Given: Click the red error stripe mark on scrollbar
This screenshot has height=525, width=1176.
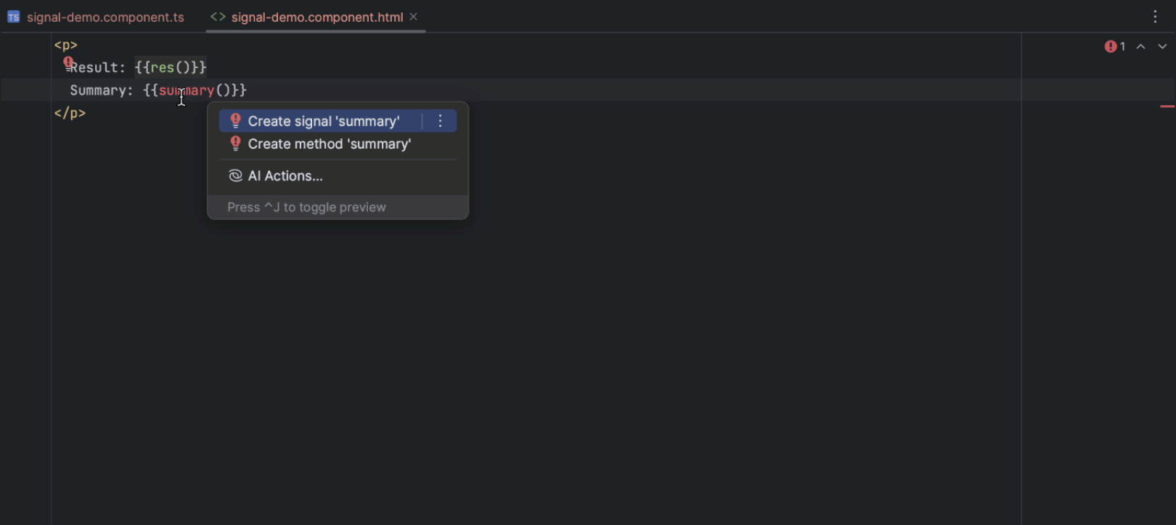Looking at the screenshot, I should coord(1167,107).
